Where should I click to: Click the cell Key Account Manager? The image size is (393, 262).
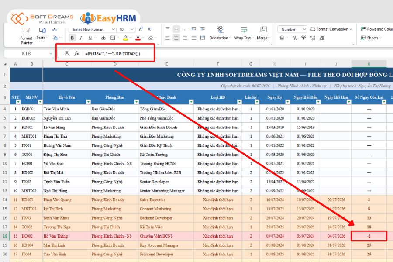pos(166,245)
